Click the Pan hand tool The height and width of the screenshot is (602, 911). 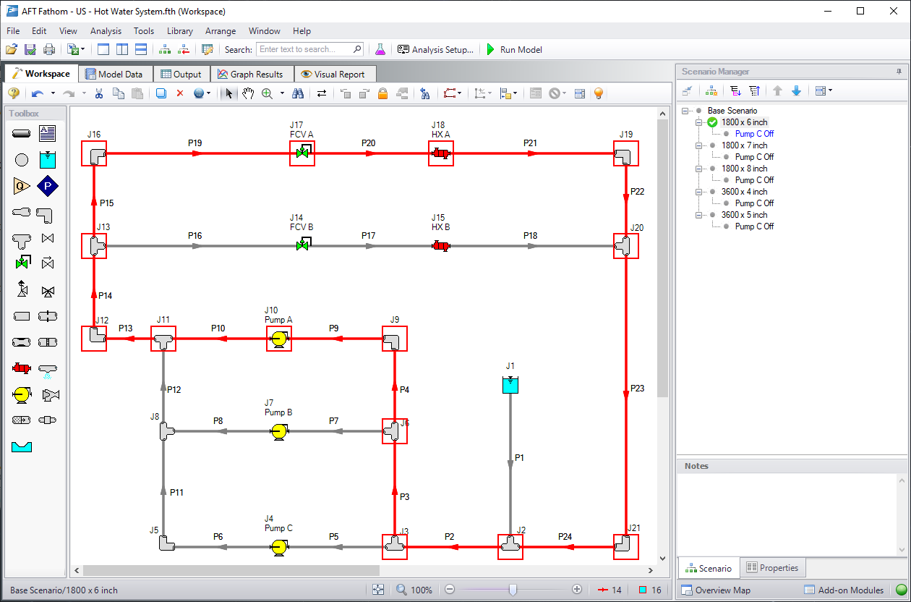tap(248, 93)
